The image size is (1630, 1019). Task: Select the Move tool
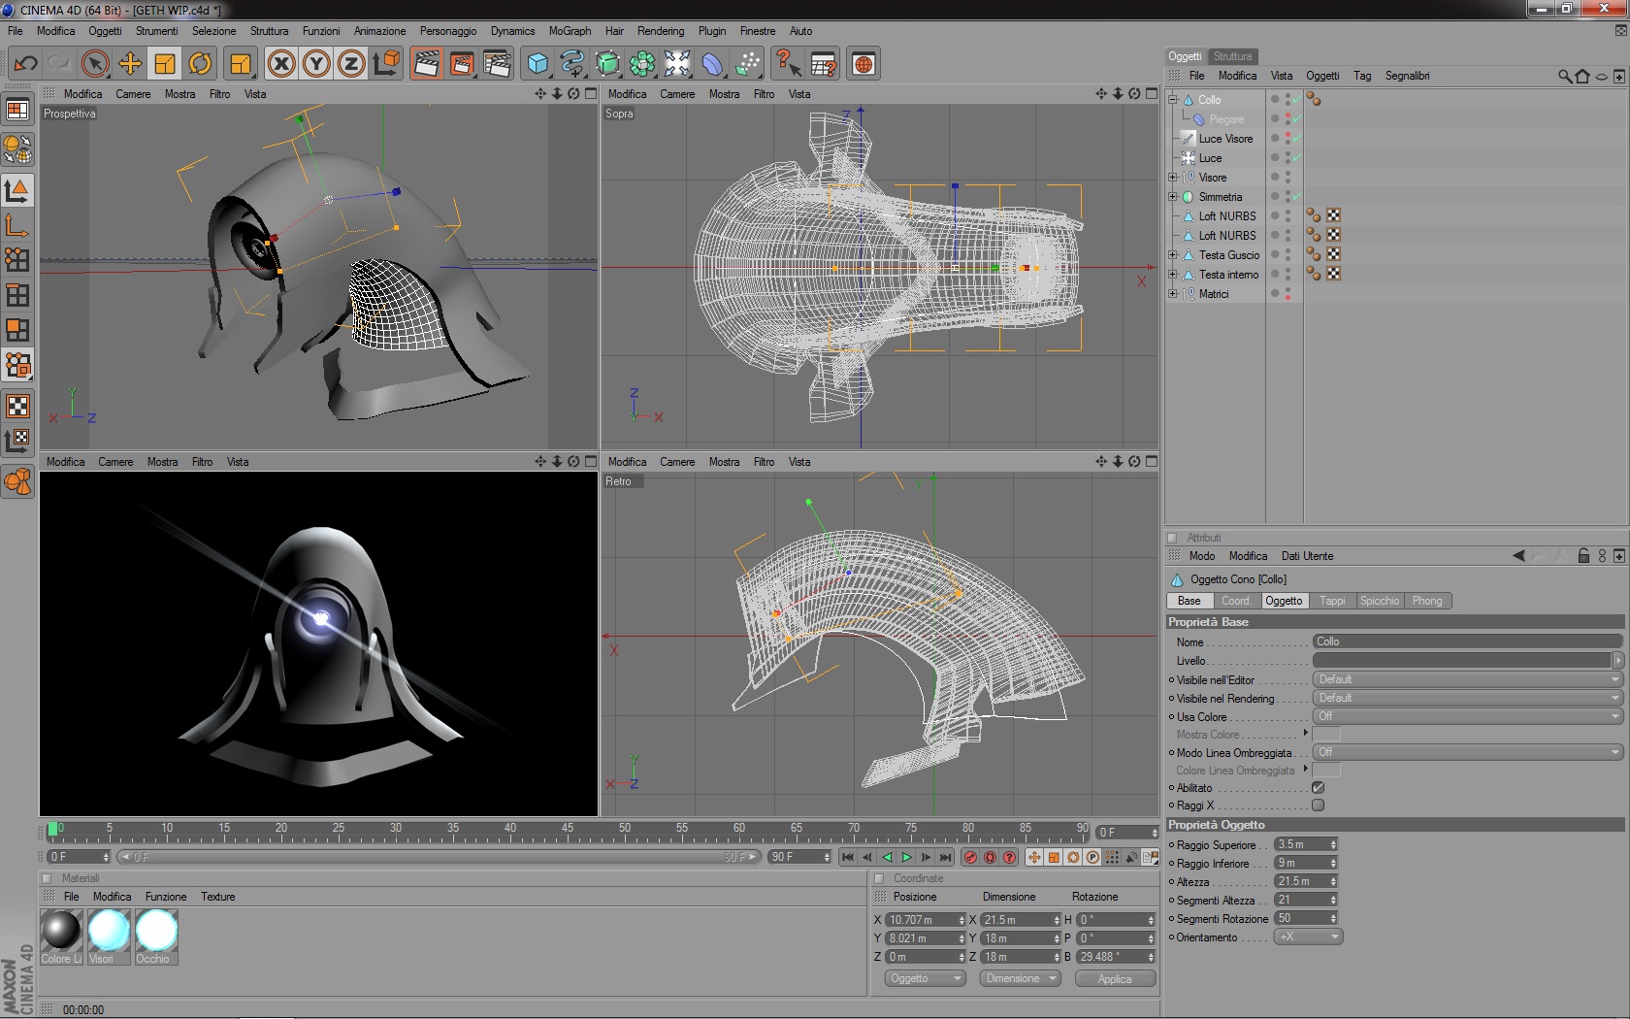[x=130, y=64]
